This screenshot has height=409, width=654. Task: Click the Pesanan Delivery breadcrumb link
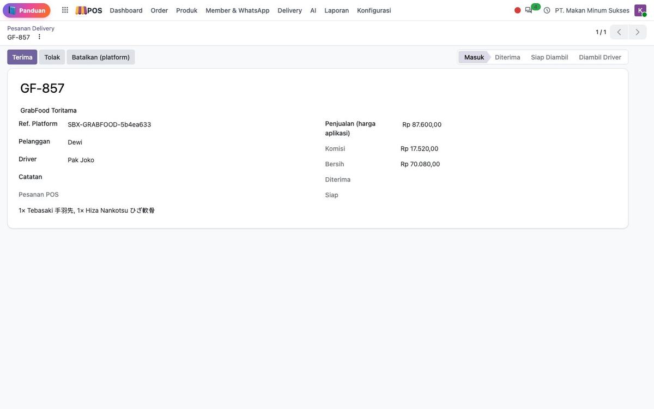click(31, 28)
